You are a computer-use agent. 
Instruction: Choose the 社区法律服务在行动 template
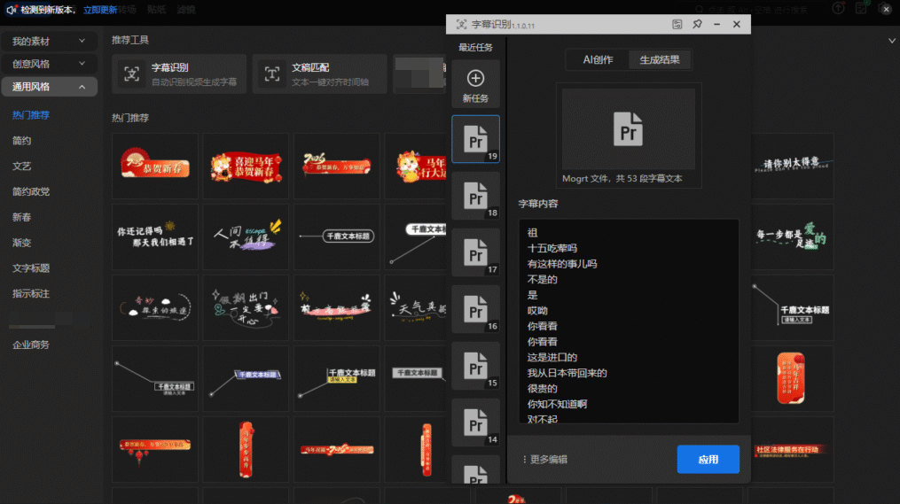pos(792,449)
